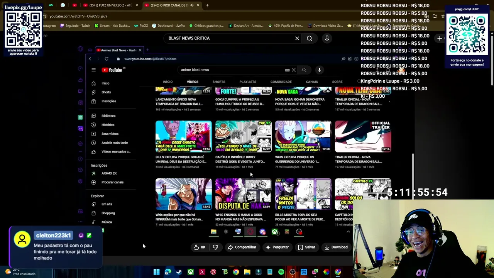Screen dimensions: 494x278
Task: Click the Salvar button
Action: click(x=306, y=247)
